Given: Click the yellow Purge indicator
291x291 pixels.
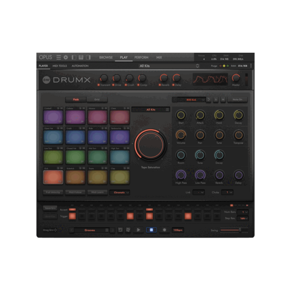Looking at the screenshot, I should pos(224,66).
